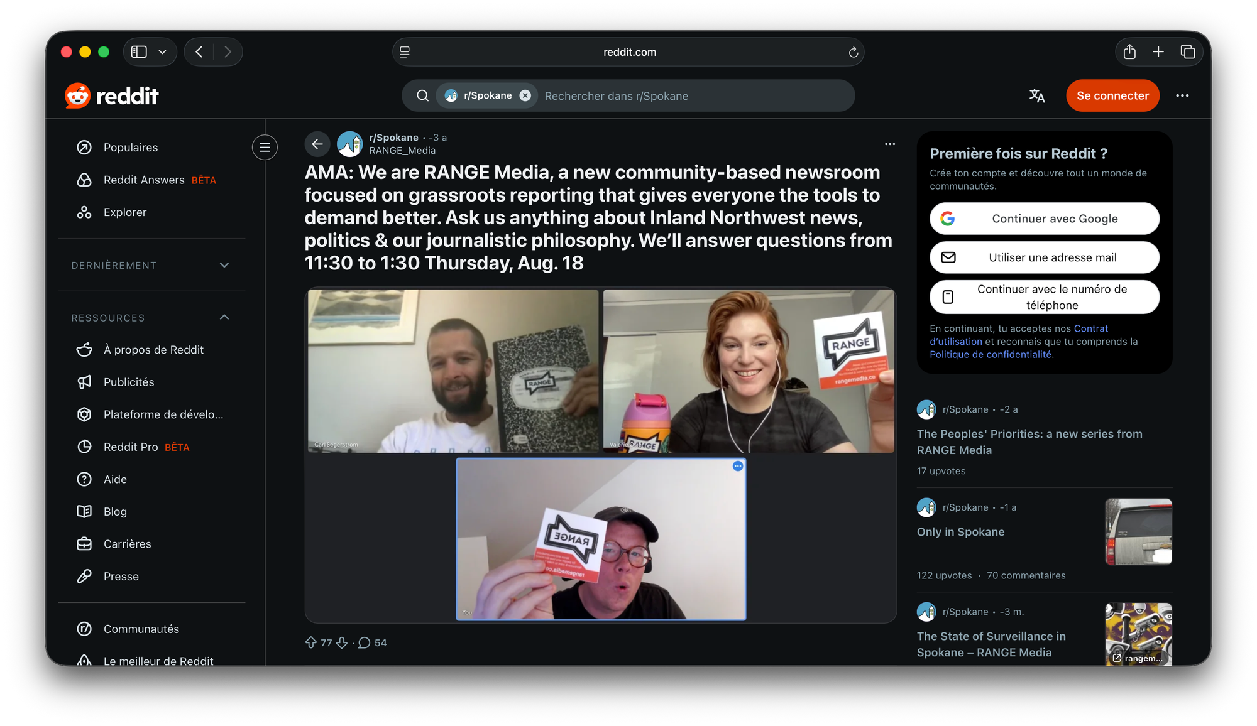
Task: Open Safari sidebar dropdown chevron
Action: coord(163,51)
